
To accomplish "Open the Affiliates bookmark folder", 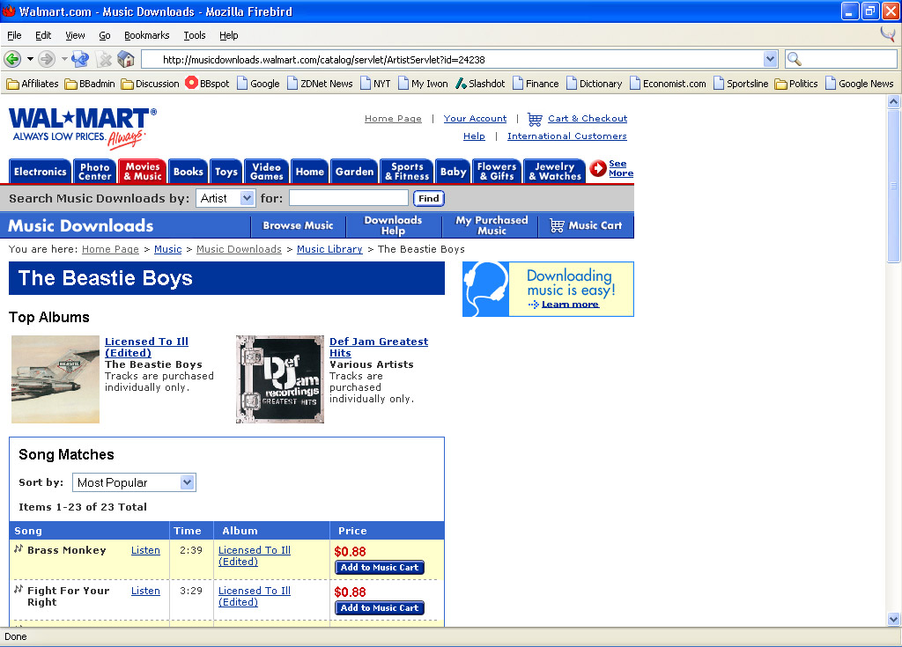I will (33, 84).
